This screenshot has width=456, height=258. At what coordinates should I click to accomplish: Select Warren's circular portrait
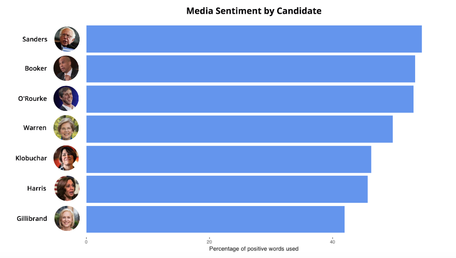click(x=66, y=128)
